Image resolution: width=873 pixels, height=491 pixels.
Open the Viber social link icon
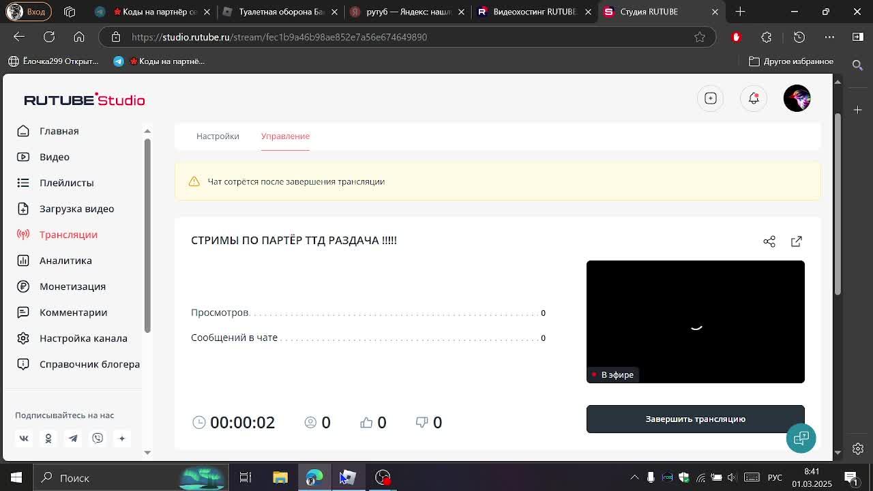(x=98, y=438)
